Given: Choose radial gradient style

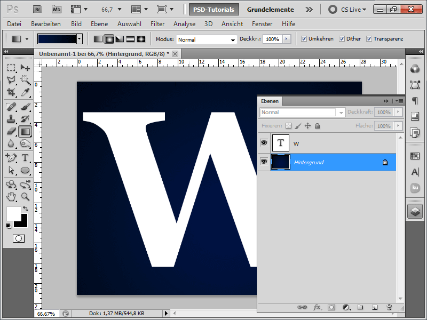Looking at the screenshot, I should (109, 39).
